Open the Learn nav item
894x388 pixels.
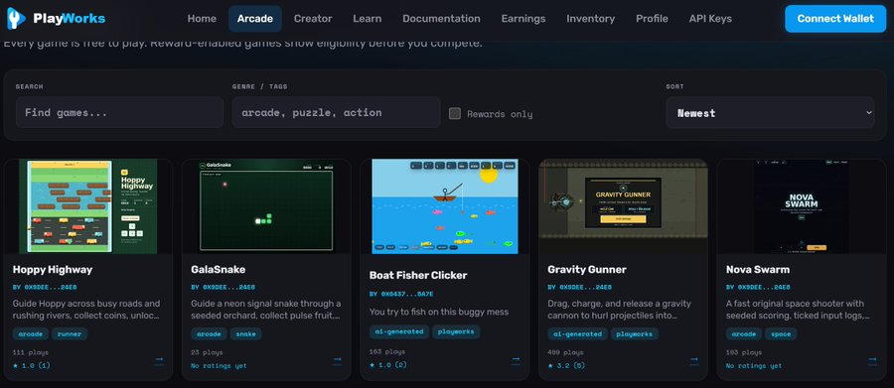pyautogui.click(x=368, y=19)
